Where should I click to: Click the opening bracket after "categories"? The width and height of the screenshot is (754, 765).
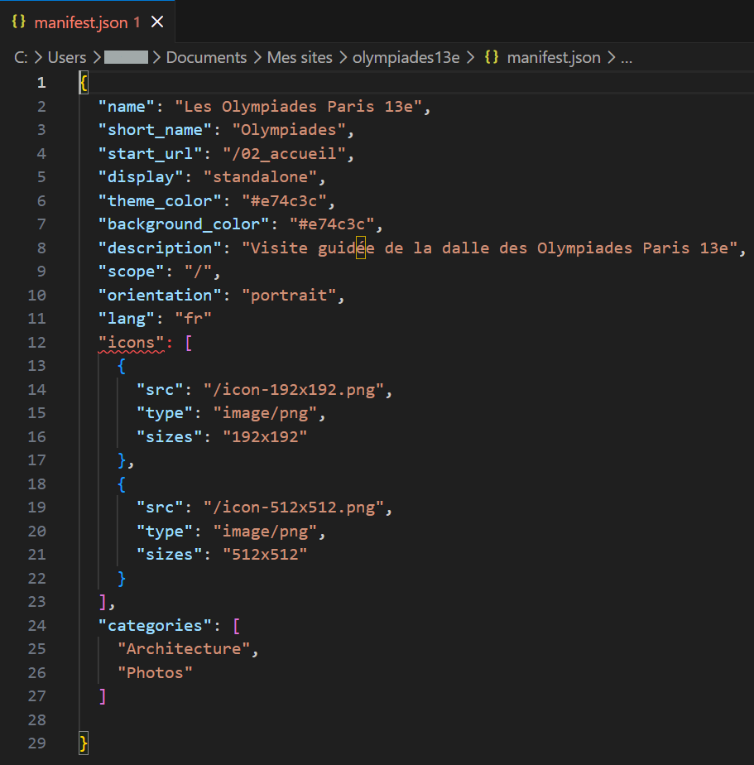(236, 625)
